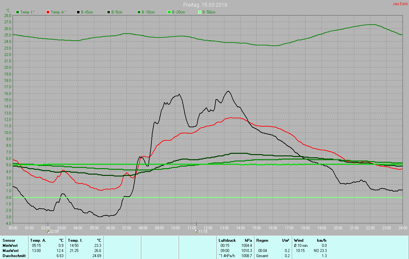
Task: Click the Sensor column header
Action: [9, 240]
